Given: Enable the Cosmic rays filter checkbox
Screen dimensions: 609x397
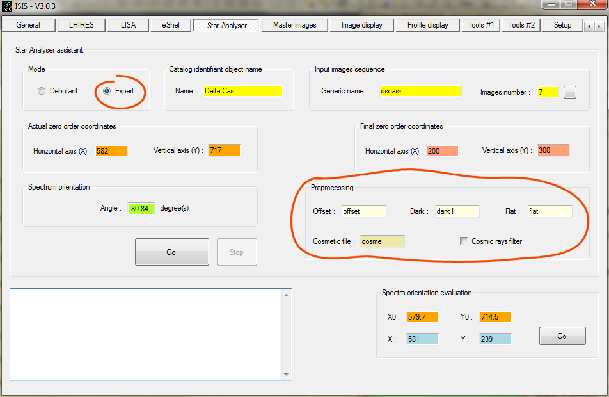Looking at the screenshot, I should (x=464, y=241).
